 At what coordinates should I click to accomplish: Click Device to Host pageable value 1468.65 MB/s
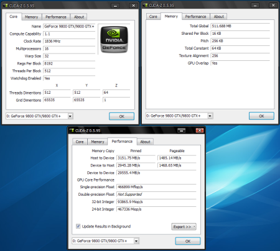[x=177, y=165]
